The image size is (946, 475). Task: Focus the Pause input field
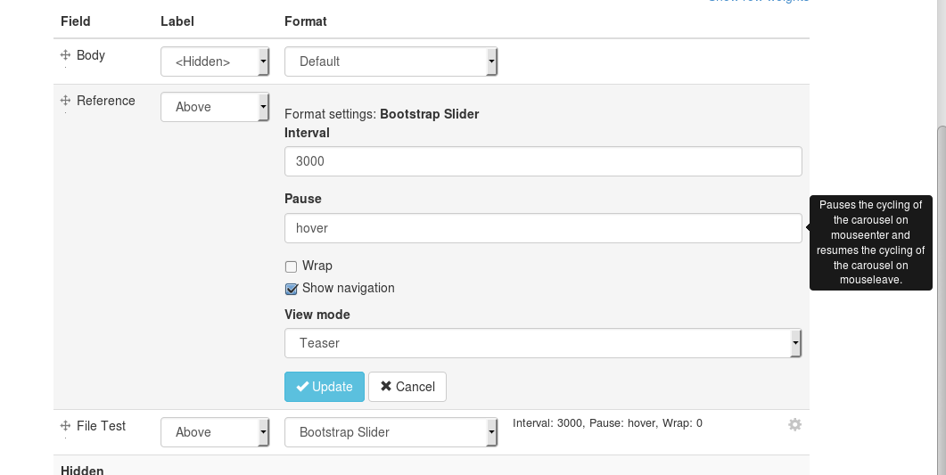click(x=543, y=228)
